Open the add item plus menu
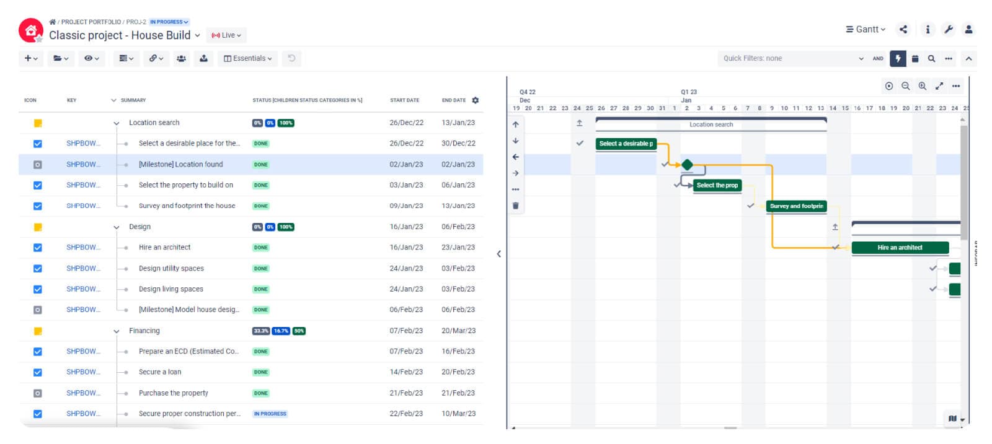Viewport: 992px width, 444px height. pos(31,58)
